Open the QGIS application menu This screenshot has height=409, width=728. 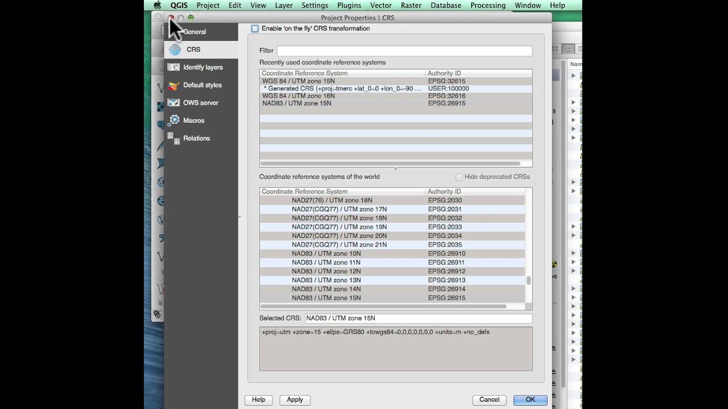tap(179, 5)
